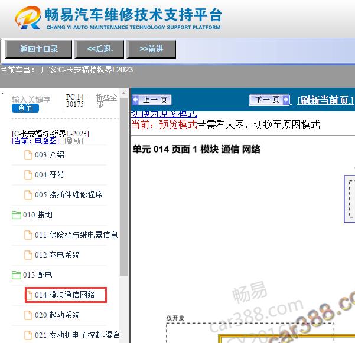
Task: Click the folder icon beside 013 配电
Action: tap(17, 275)
